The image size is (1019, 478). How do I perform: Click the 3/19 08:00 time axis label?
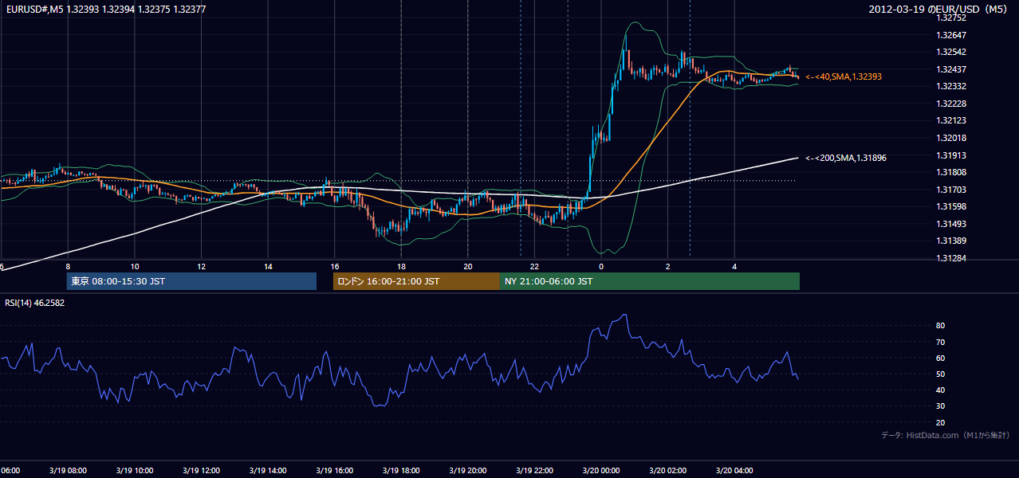67,470
